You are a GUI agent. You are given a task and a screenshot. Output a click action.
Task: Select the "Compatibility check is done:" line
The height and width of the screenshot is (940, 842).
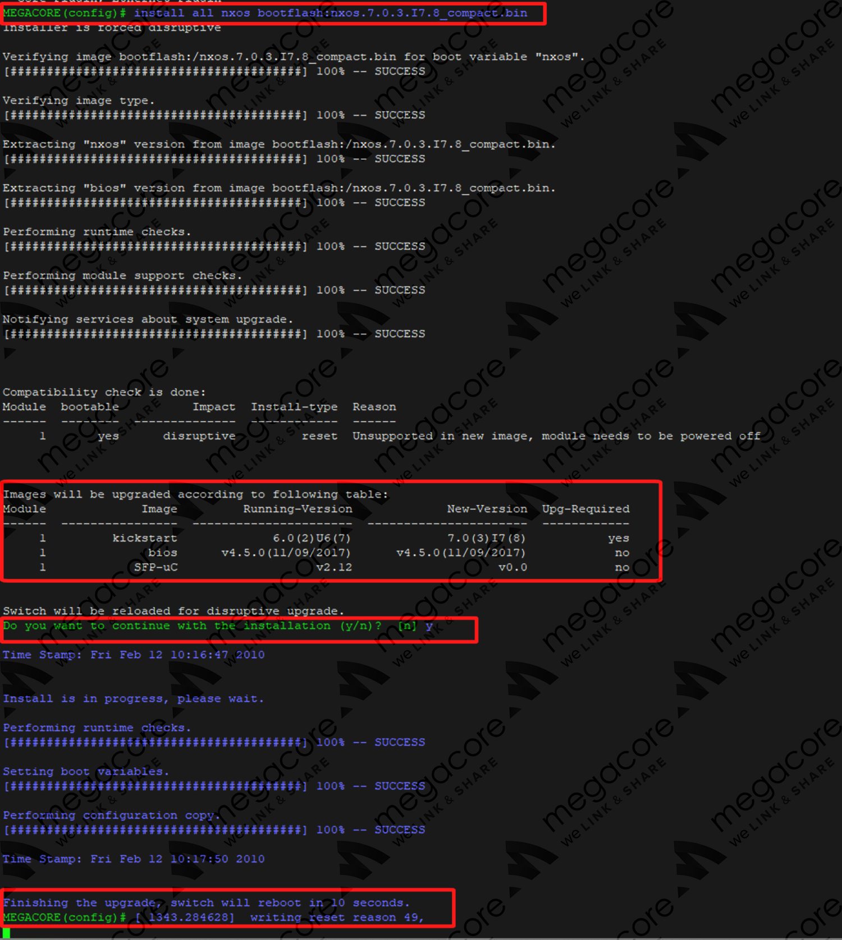coord(104,393)
